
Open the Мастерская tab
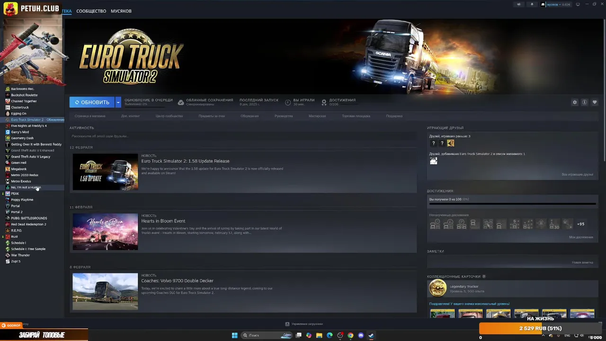pos(317,116)
